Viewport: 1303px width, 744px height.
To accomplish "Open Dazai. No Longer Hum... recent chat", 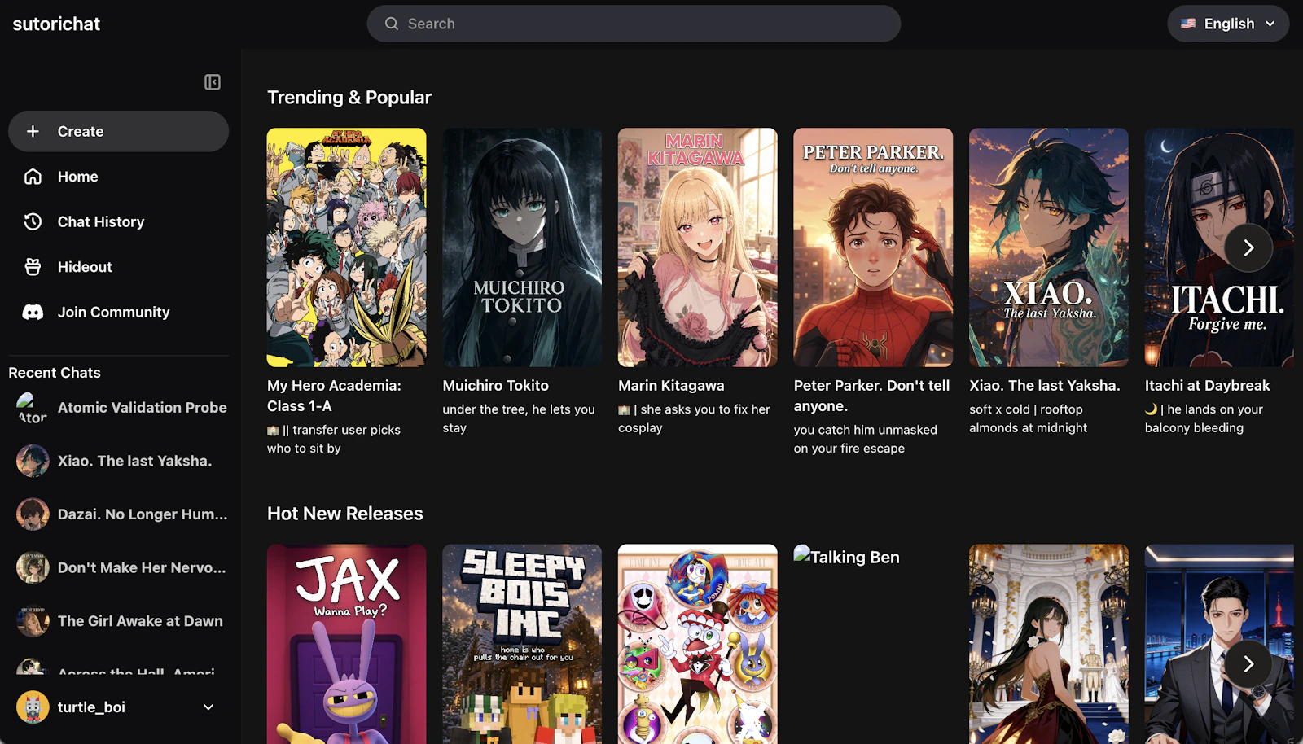I will coord(122,514).
